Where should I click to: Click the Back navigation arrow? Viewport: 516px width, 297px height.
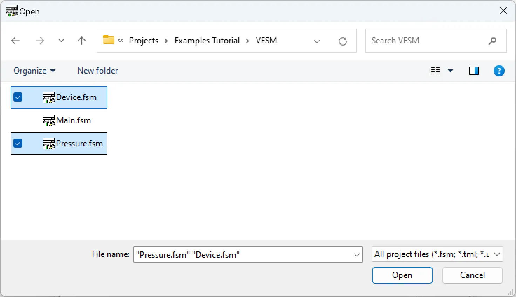[x=15, y=41]
